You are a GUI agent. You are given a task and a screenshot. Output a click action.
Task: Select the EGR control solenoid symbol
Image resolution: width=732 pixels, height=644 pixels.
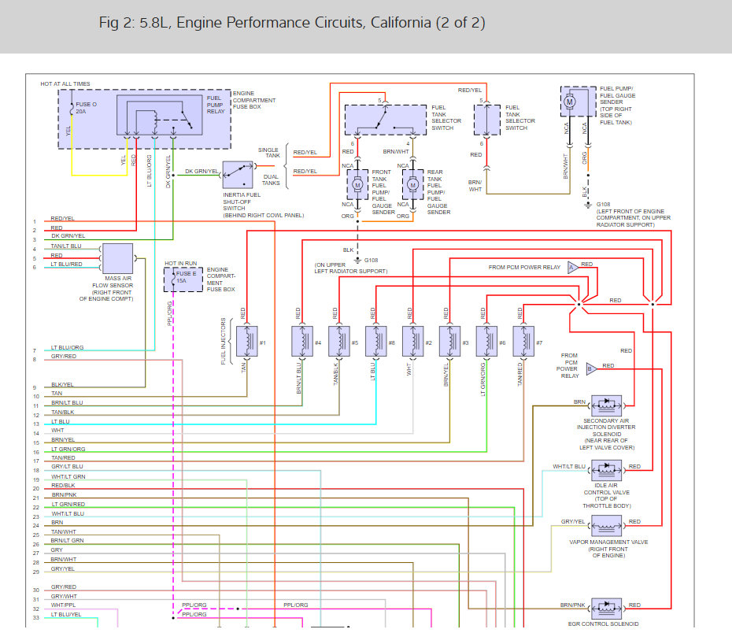point(606,609)
